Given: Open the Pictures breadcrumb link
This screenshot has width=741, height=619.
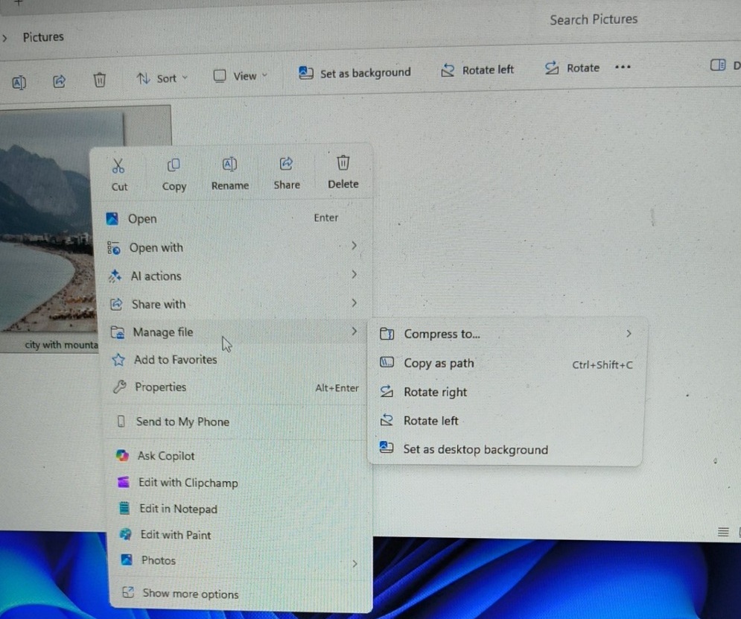Looking at the screenshot, I should [42, 36].
